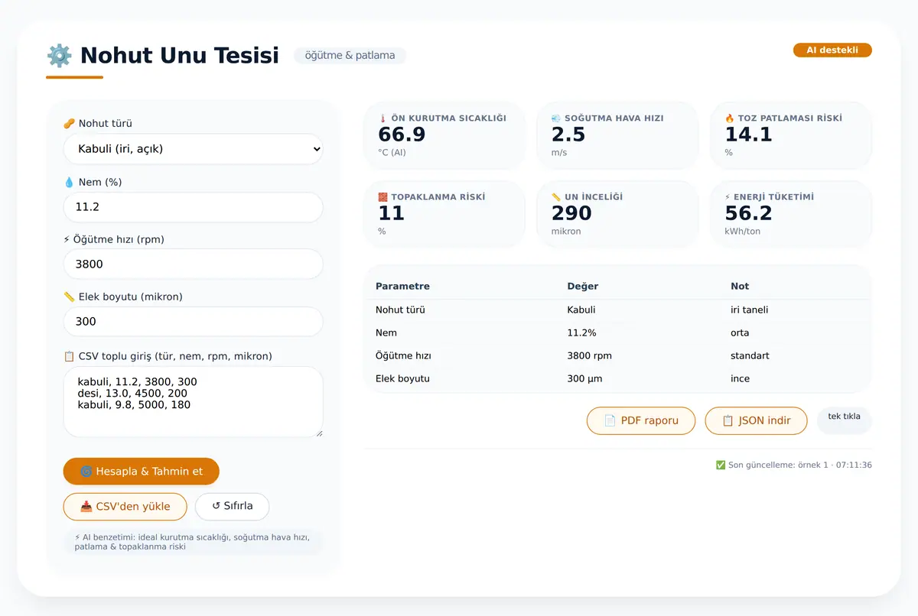
Task: Open the Nohut türü dropdown
Action: tap(194, 149)
